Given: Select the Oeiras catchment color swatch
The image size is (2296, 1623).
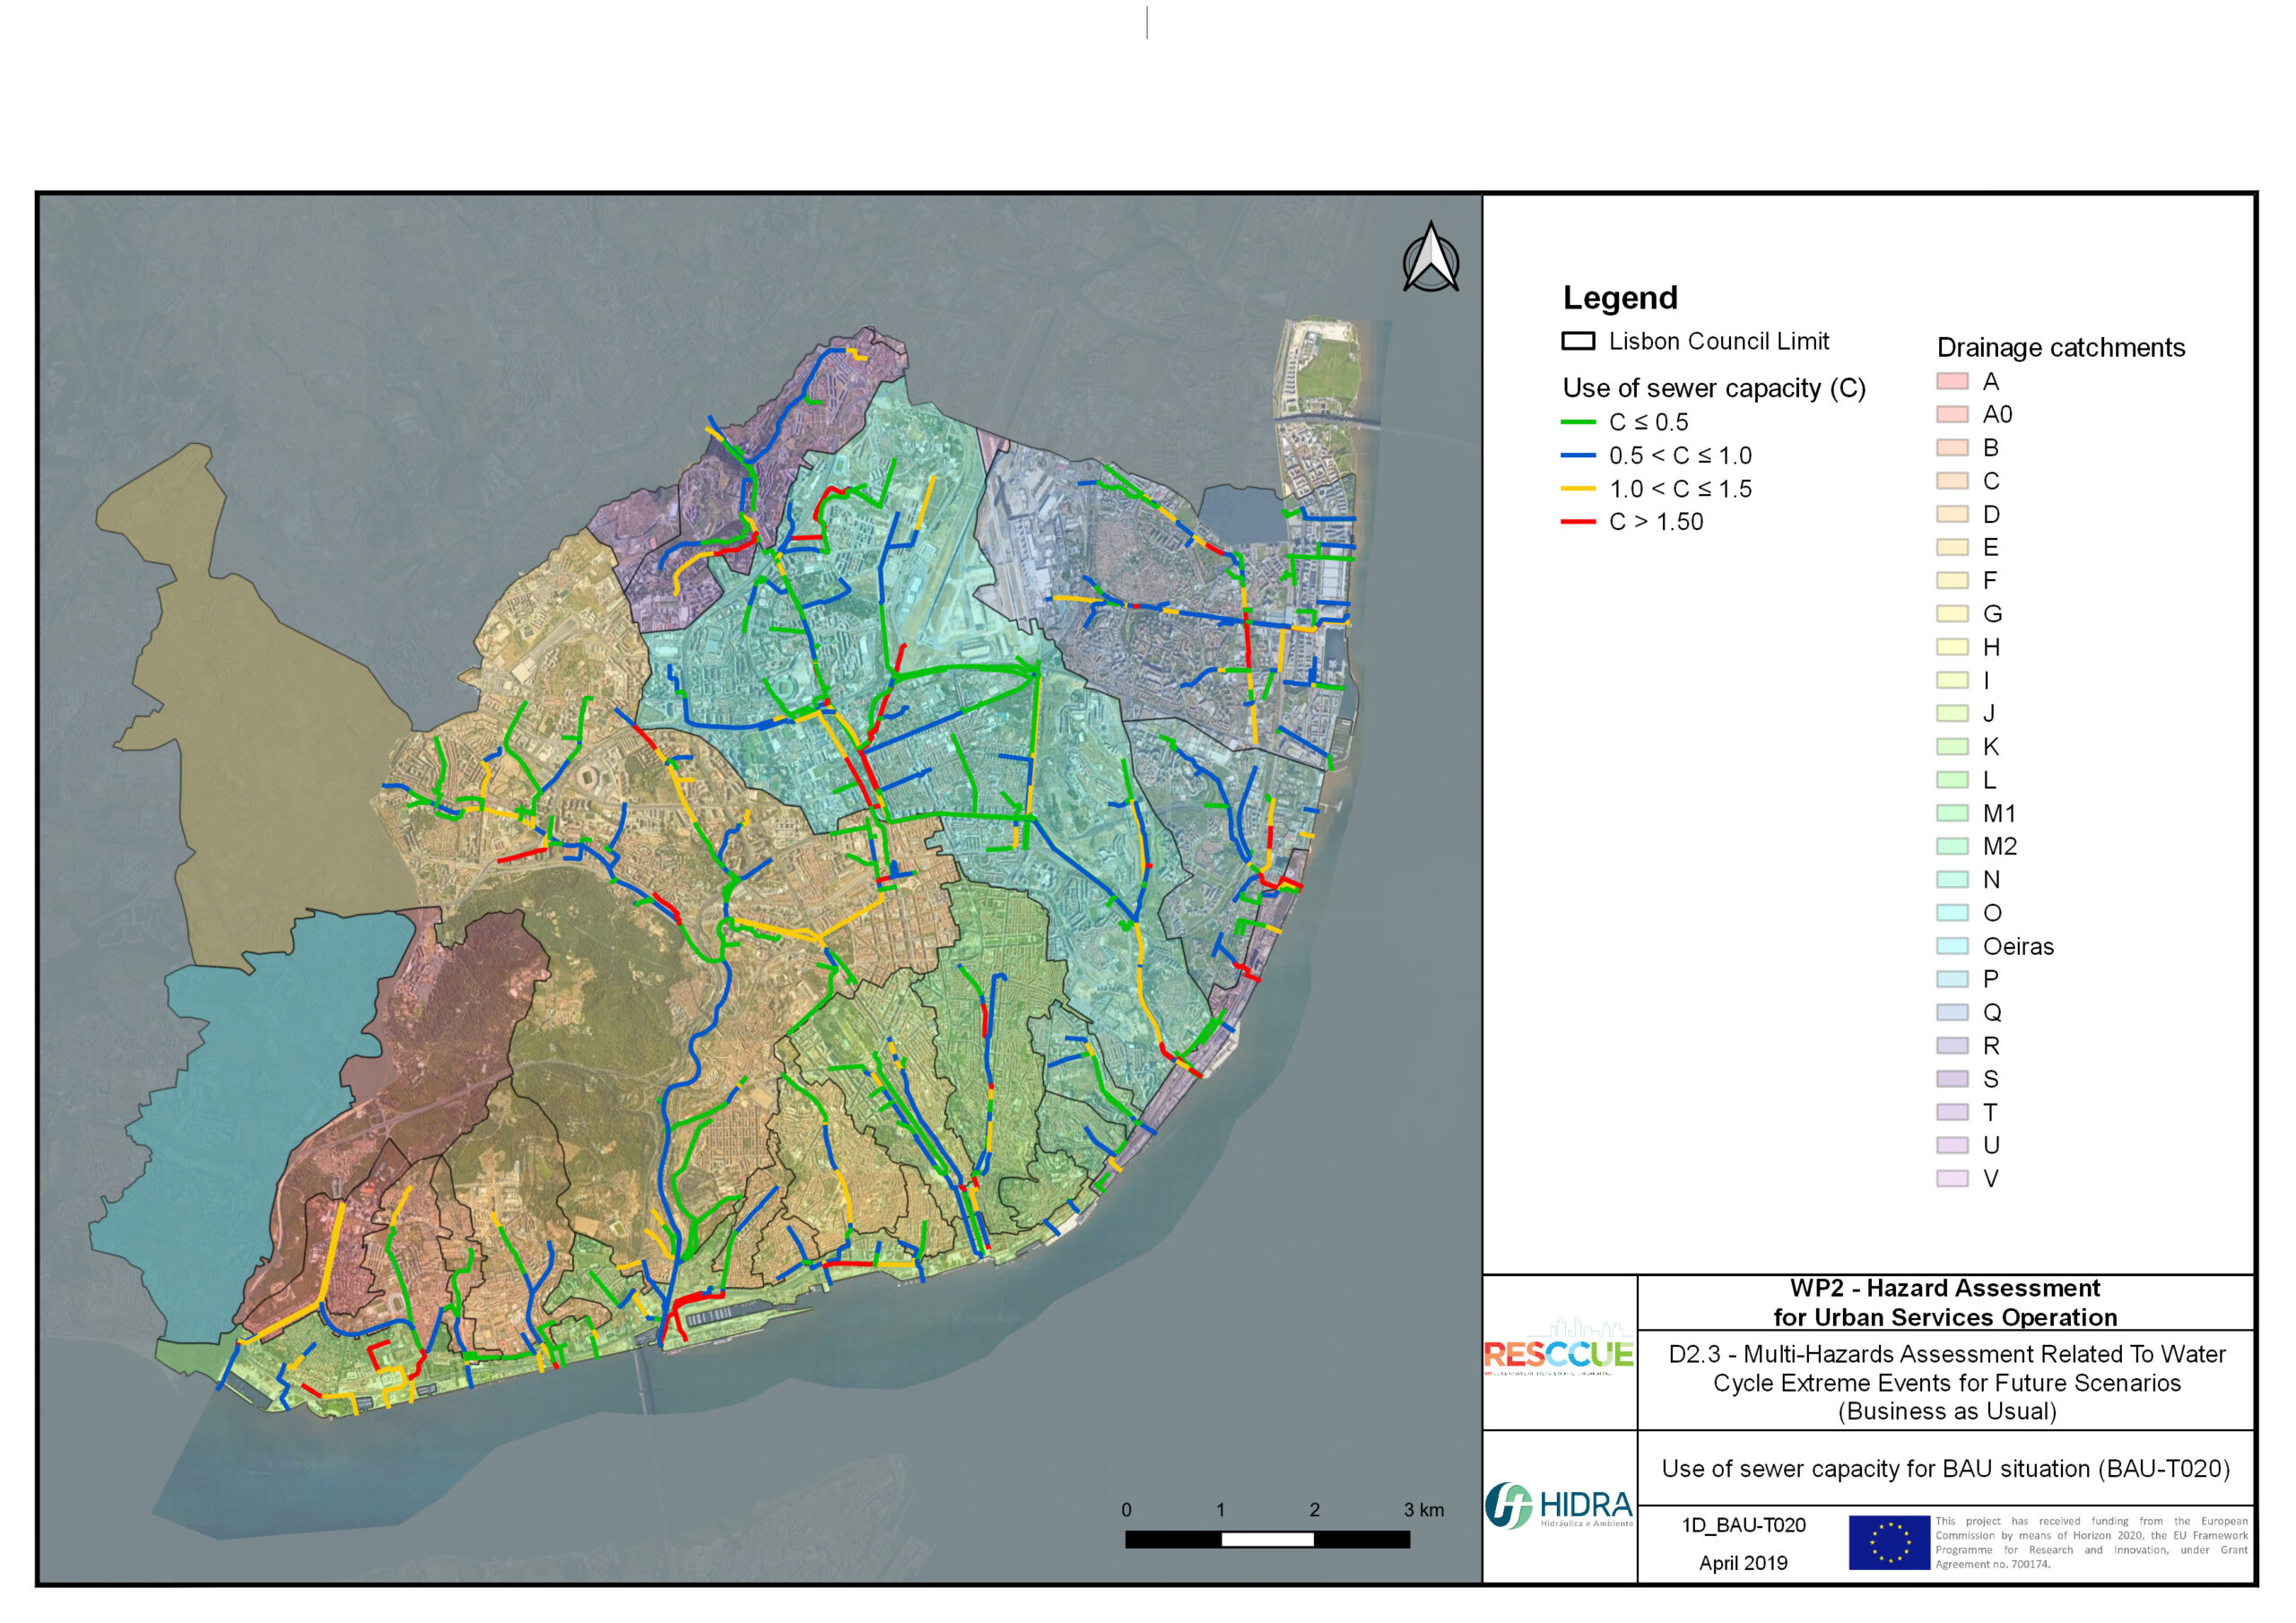Looking at the screenshot, I should click(x=1952, y=946).
